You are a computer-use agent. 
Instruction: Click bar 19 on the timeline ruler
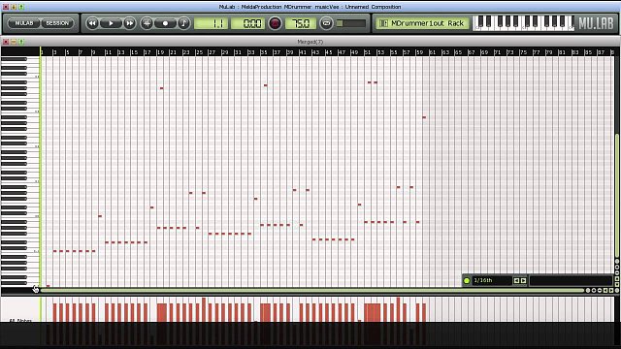(160, 52)
